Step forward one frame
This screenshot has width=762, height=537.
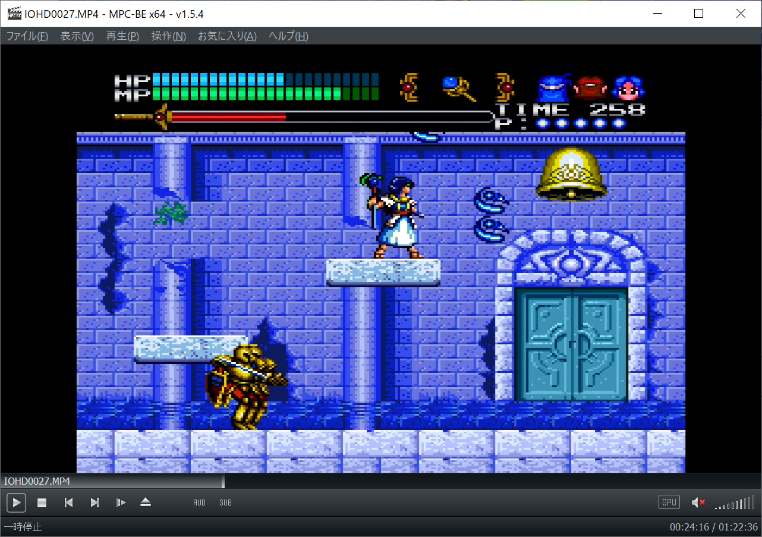click(x=121, y=503)
